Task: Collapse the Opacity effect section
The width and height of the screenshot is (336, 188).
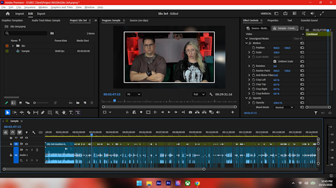Action: point(247,98)
